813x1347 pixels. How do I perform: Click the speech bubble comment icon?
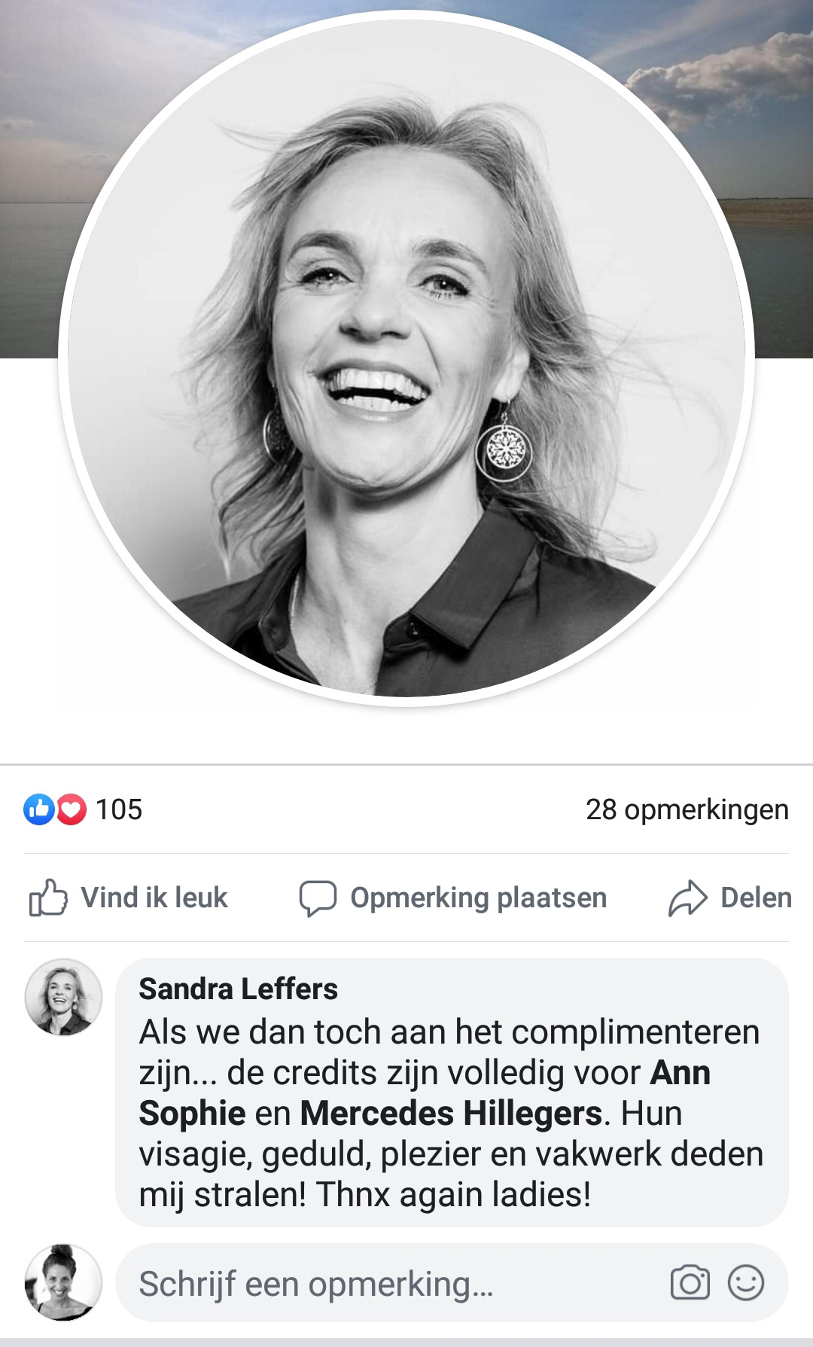318,898
